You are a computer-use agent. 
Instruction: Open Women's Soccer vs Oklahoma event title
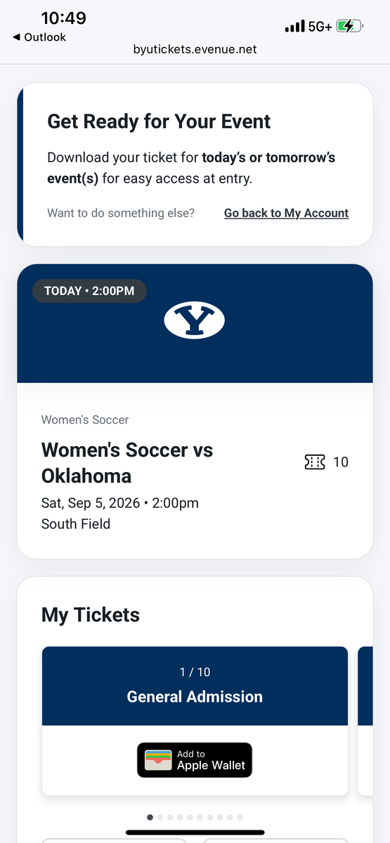pos(127,462)
